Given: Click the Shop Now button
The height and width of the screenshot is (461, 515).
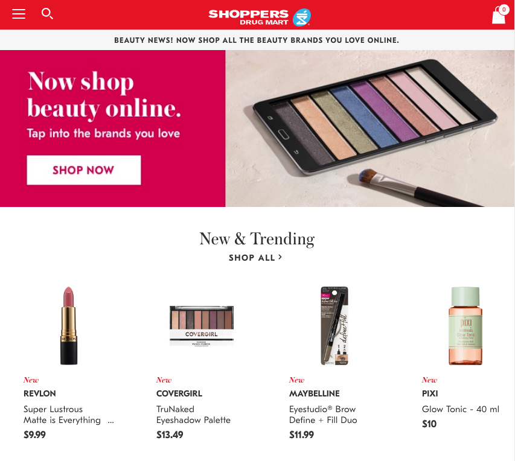Looking at the screenshot, I should pos(84,170).
